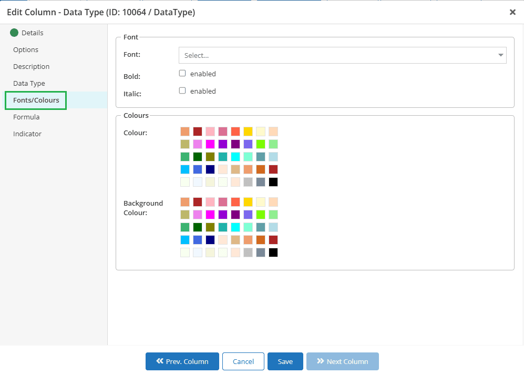Click the Font dropdown arrow
Screen dimensions: 524x374
[x=500, y=55]
